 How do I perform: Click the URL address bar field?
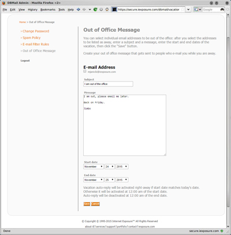pyautogui.click(x=149, y=9)
